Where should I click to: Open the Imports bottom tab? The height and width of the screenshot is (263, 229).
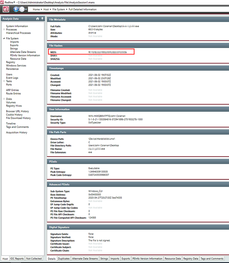[x=115, y=258]
